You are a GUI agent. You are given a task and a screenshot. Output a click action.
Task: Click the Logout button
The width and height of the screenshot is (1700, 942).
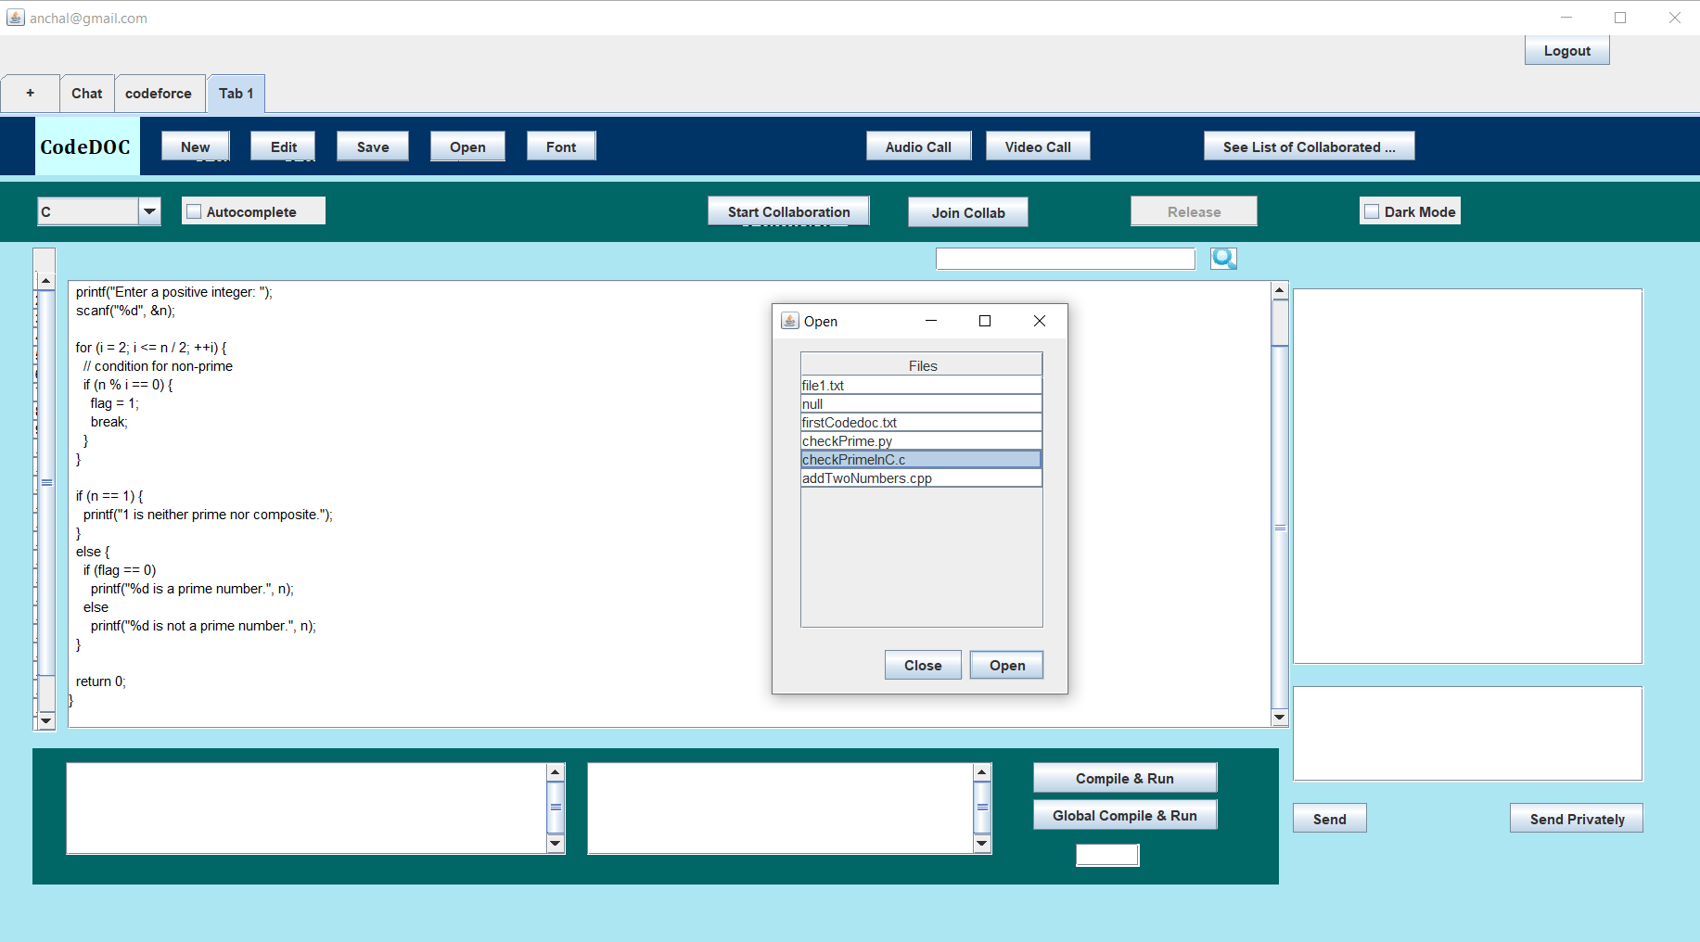1566,51
